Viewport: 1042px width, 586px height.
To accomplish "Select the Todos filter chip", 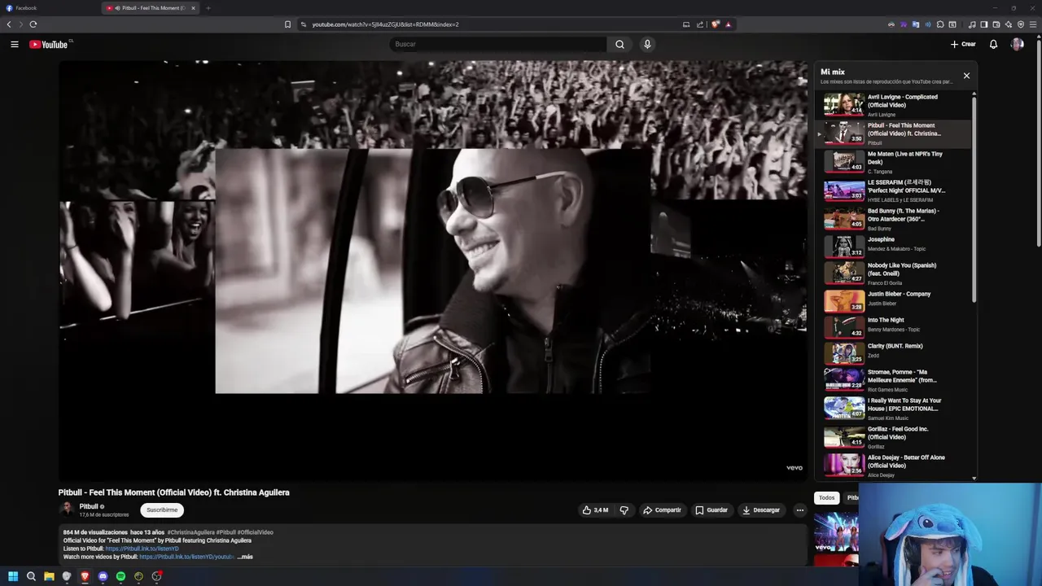I will 826,497.
